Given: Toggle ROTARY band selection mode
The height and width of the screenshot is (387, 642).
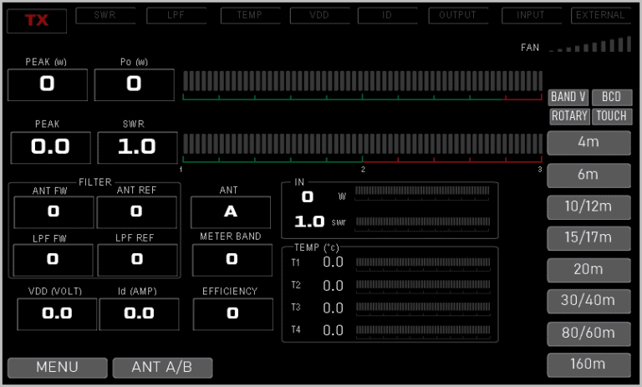Looking at the screenshot, I should coord(568,116).
